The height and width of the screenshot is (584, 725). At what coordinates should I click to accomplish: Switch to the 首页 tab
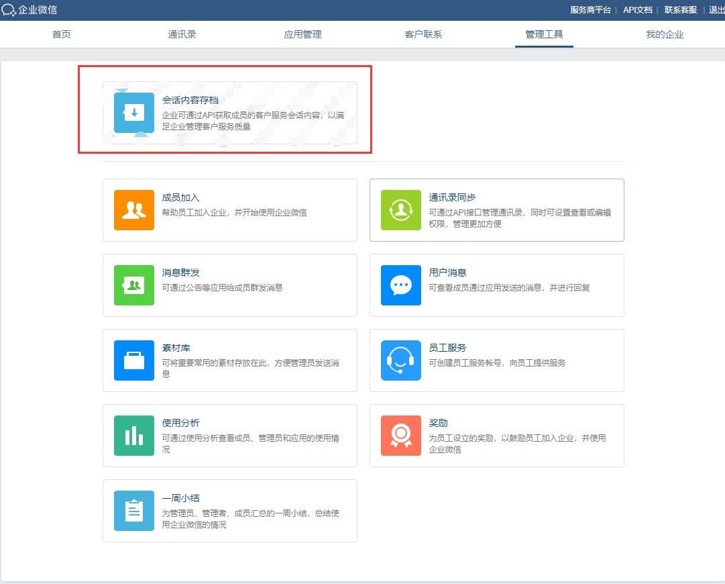point(62,34)
